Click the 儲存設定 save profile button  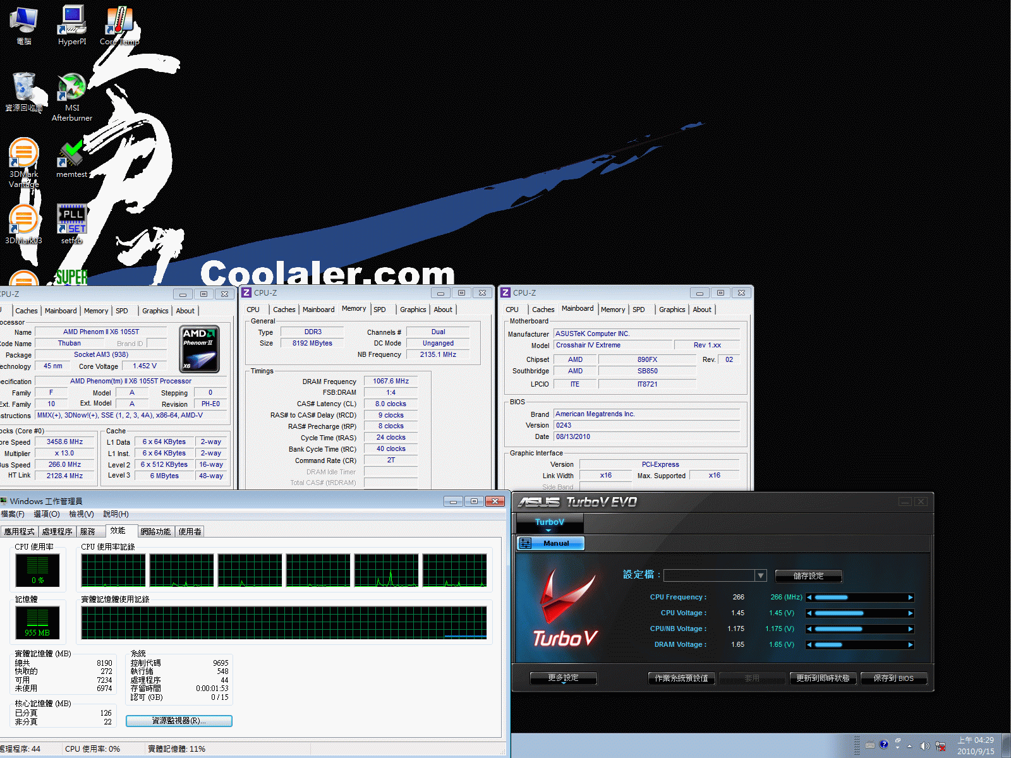[x=808, y=576]
